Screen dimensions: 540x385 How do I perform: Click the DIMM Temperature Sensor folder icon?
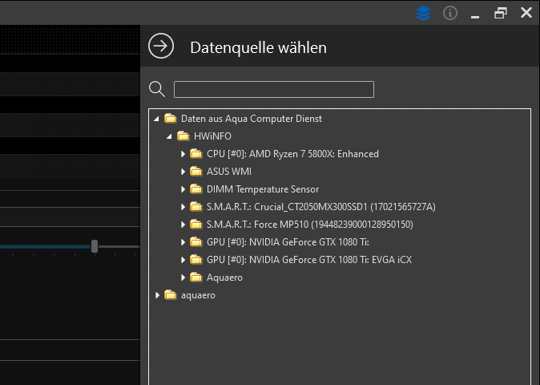(x=195, y=189)
